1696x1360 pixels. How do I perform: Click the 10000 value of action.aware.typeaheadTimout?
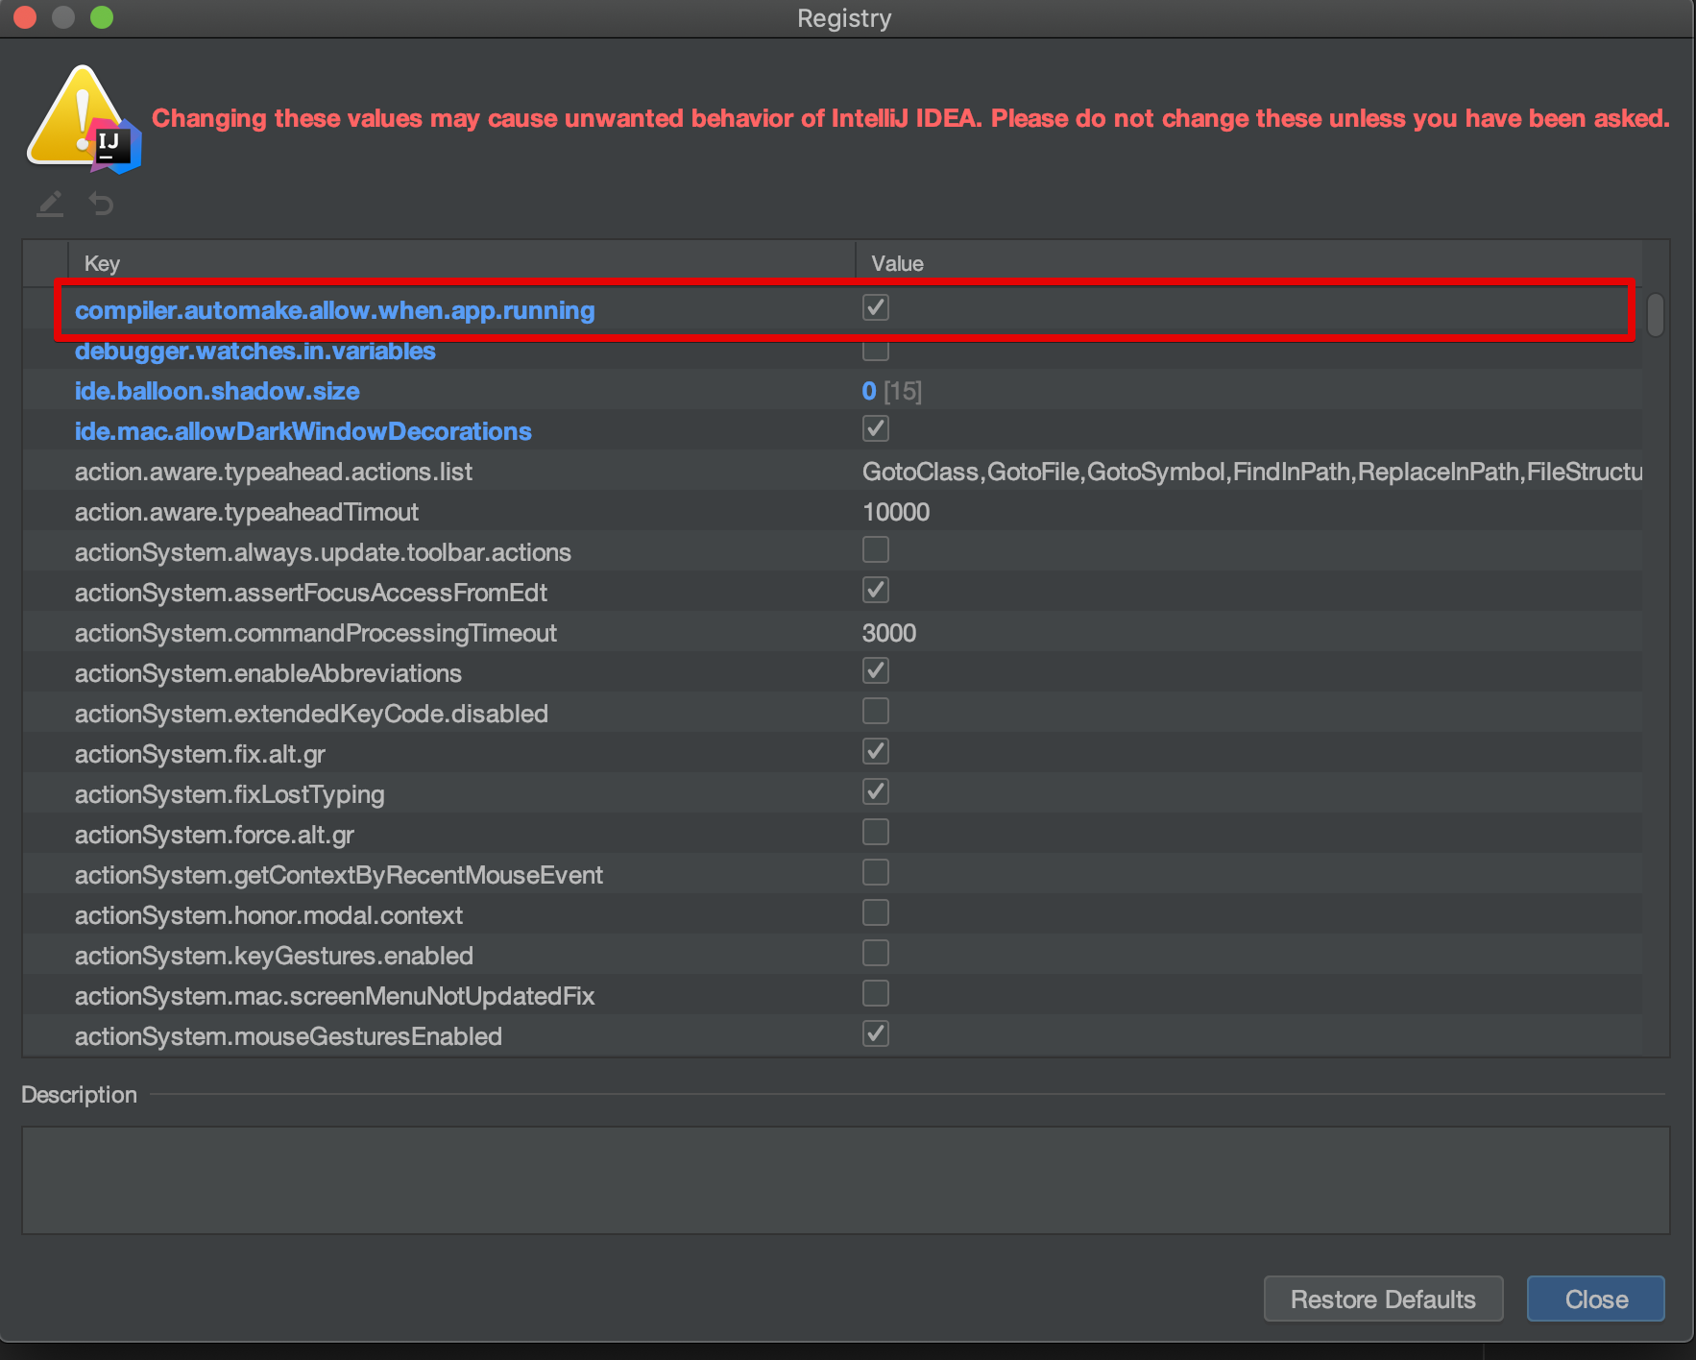click(896, 512)
